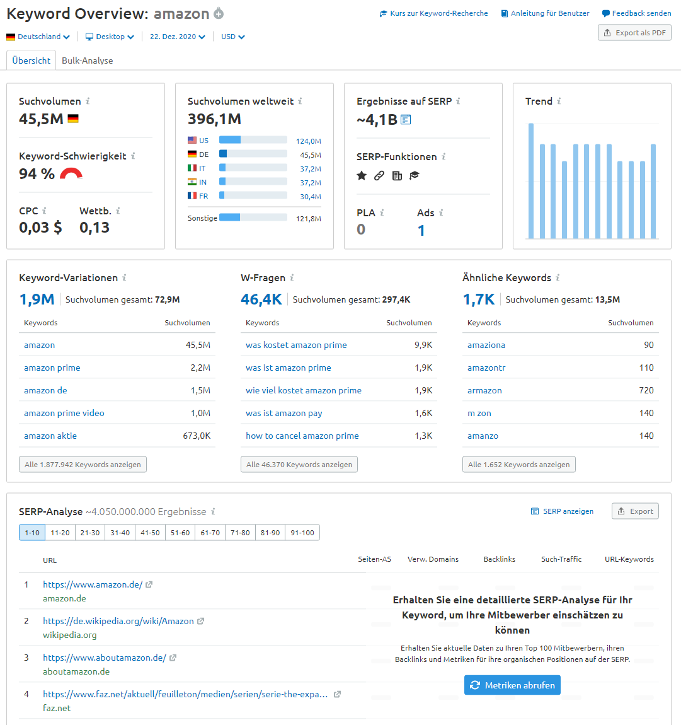The width and height of the screenshot is (681, 725).
Task: Click the plus icon next to amazon title
Action: coord(219,13)
